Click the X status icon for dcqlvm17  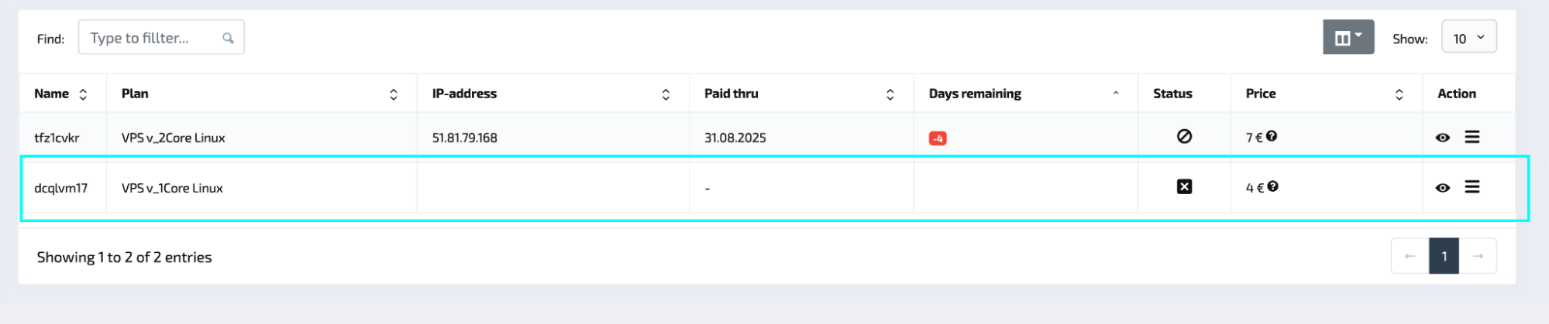[1184, 186]
